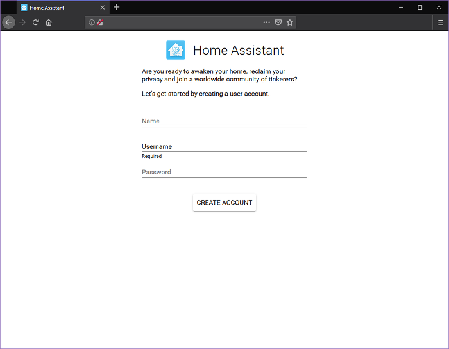The height and width of the screenshot is (349, 449).
Task: Close the Home Assistant tab
Action: (x=102, y=8)
